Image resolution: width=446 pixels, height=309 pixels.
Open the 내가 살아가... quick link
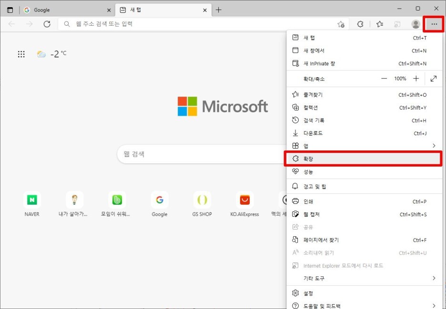pos(73,204)
